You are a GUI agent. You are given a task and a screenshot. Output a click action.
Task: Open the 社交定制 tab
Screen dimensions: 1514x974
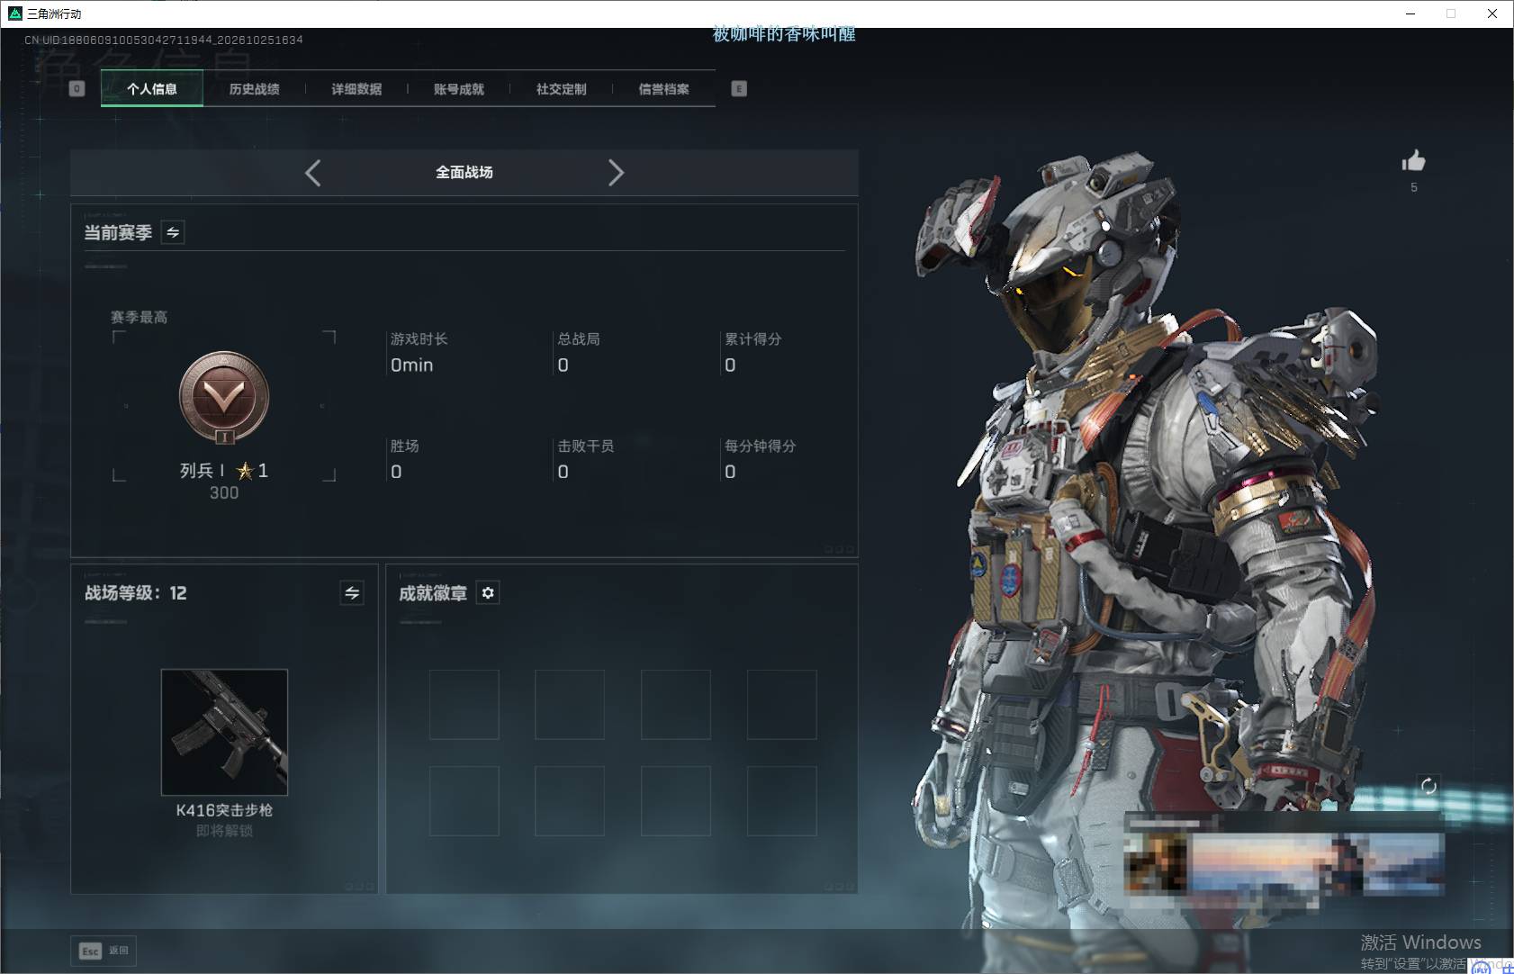(x=562, y=88)
